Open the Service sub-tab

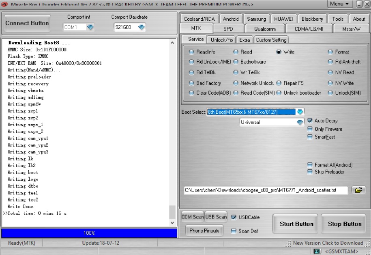pyautogui.click(x=195, y=39)
